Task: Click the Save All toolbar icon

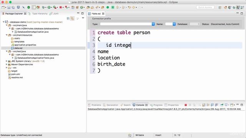Action: tap(13, 7)
